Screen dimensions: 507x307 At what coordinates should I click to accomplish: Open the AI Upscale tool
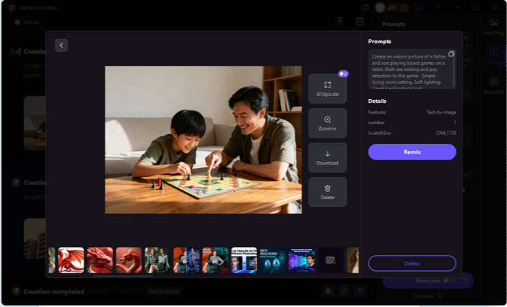tap(328, 89)
